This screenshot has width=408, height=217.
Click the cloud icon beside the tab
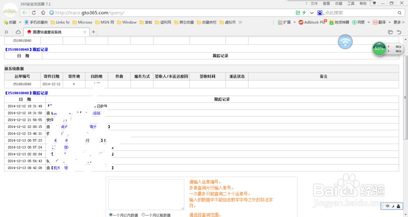(18, 32)
